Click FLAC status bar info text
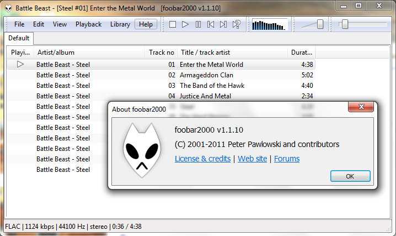 click(73, 227)
